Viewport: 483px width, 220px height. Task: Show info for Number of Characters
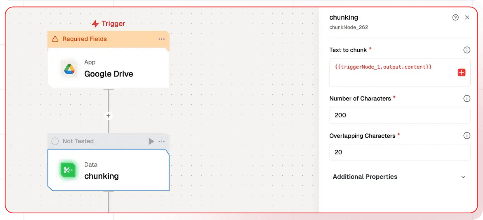coord(467,98)
